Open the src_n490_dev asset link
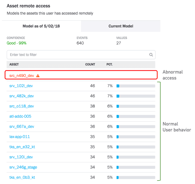 (x=22, y=76)
